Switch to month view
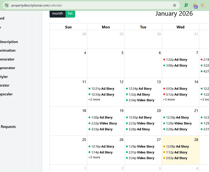The height and width of the screenshot is (172, 209). click(x=57, y=14)
